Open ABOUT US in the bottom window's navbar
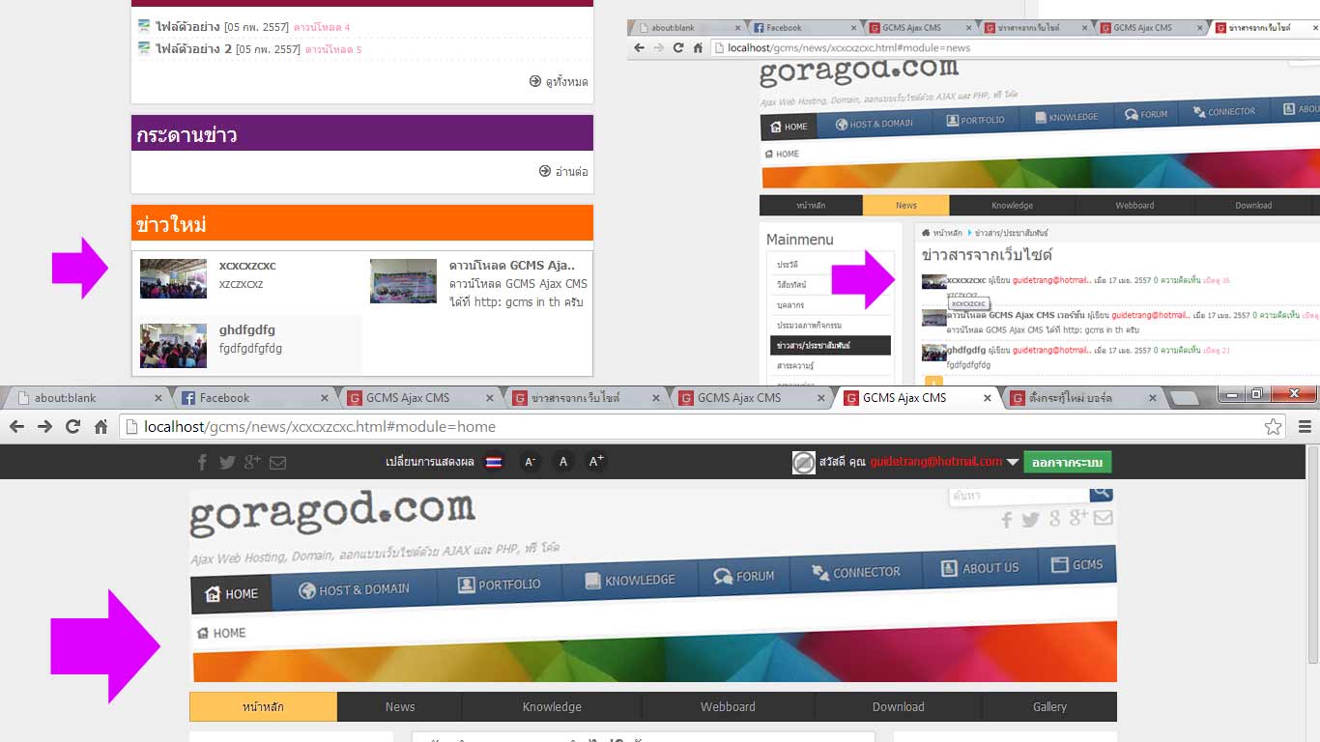Image resolution: width=1320 pixels, height=742 pixels. [x=980, y=567]
